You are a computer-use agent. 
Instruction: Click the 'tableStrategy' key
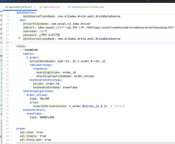pyautogui.click(x=40, y=65)
